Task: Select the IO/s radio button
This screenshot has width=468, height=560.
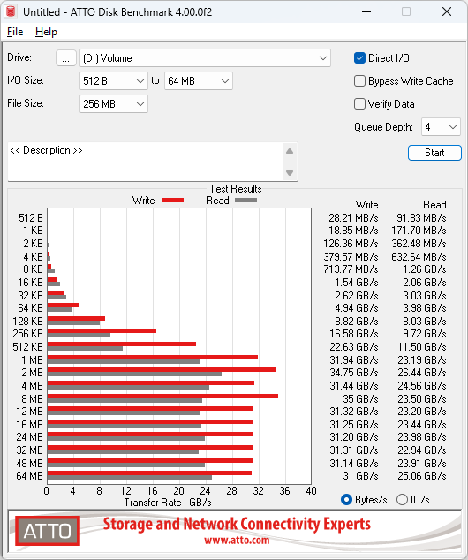Action: 402,499
